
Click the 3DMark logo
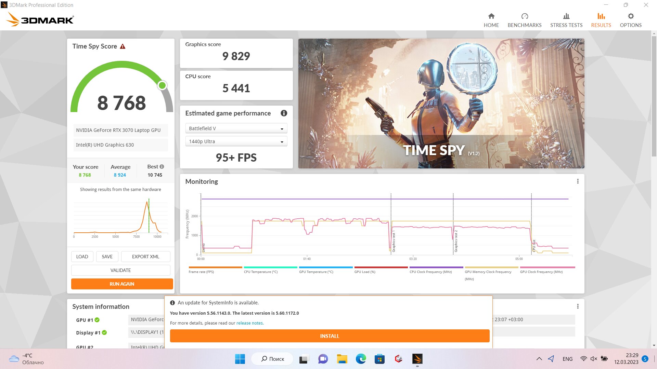(40, 19)
